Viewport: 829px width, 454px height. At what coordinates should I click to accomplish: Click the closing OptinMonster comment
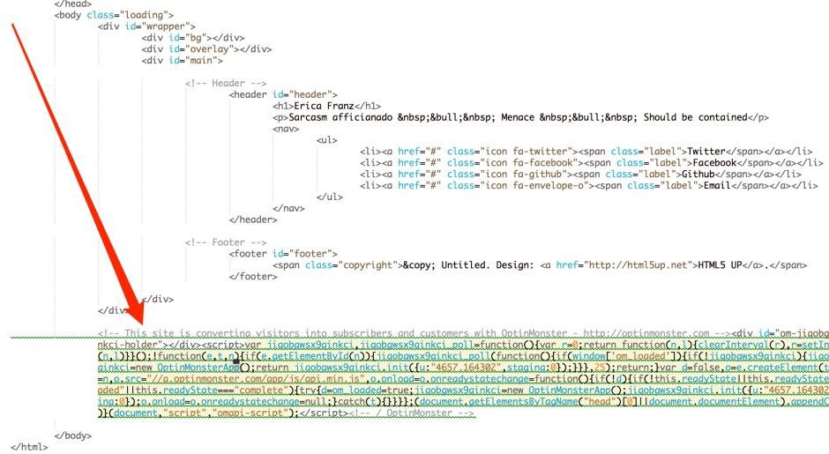pos(411,413)
